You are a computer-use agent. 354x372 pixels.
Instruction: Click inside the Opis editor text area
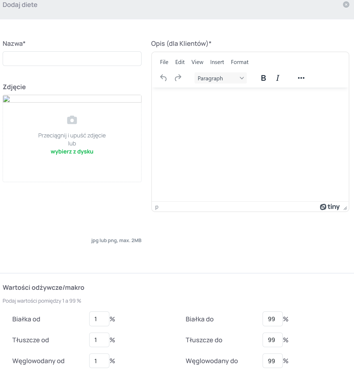pyautogui.click(x=250, y=145)
